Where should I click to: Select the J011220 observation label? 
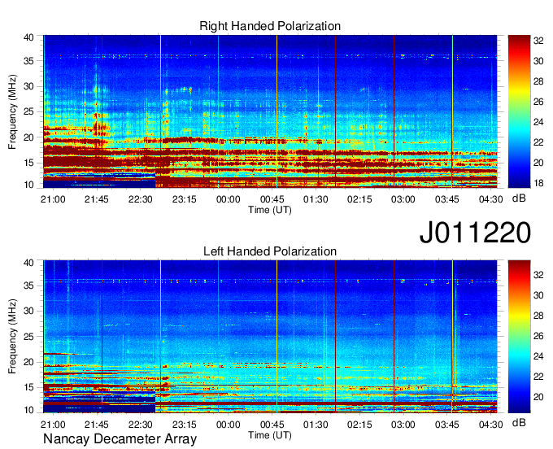(x=475, y=232)
